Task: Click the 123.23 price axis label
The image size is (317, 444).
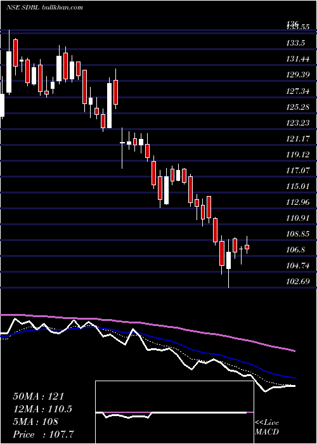Action: [297, 122]
